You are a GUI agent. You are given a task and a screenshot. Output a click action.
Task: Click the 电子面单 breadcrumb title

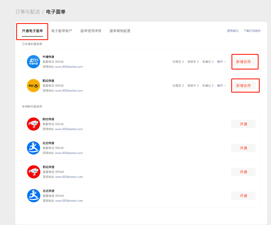(x=56, y=12)
